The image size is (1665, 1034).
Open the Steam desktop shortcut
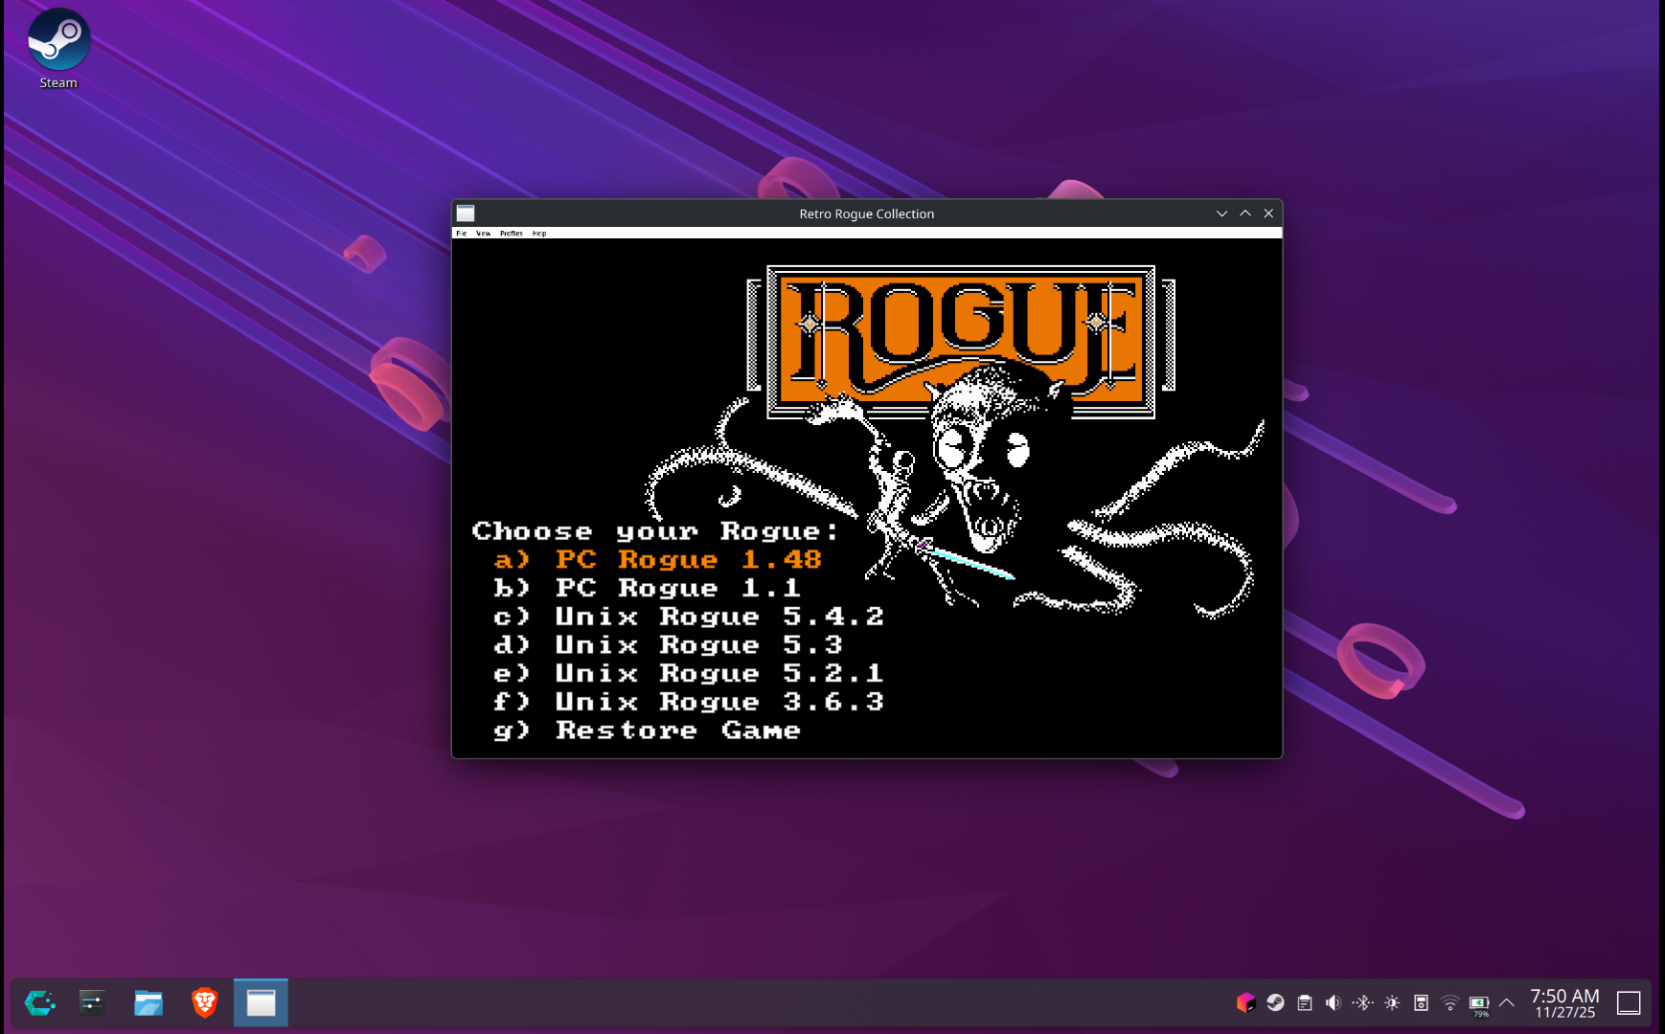[58, 48]
